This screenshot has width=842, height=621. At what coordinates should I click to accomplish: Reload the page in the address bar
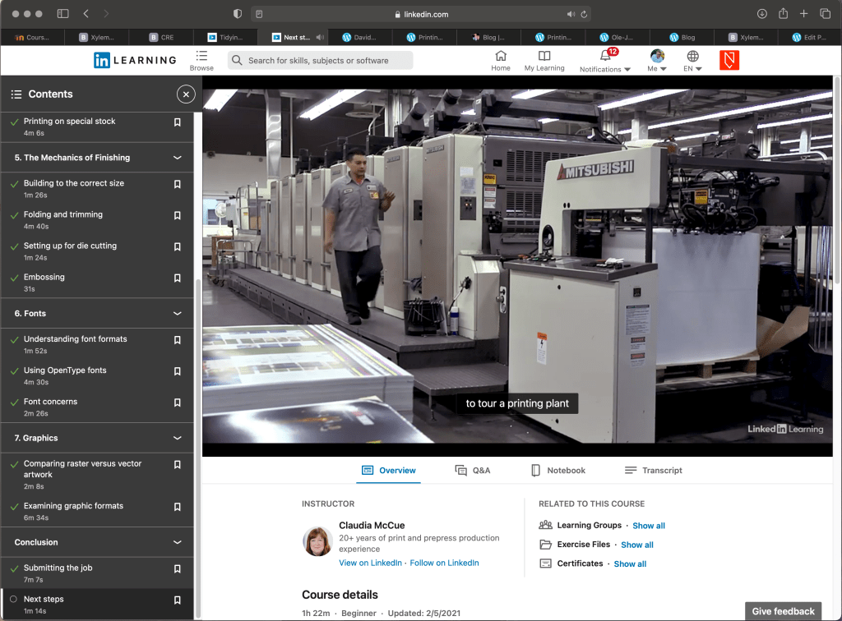pyautogui.click(x=584, y=14)
